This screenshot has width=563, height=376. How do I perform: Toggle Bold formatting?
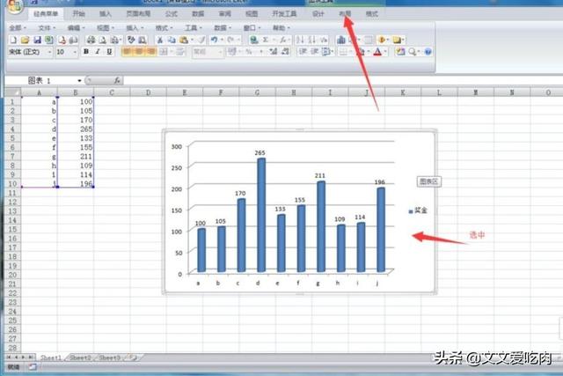tap(86, 52)
